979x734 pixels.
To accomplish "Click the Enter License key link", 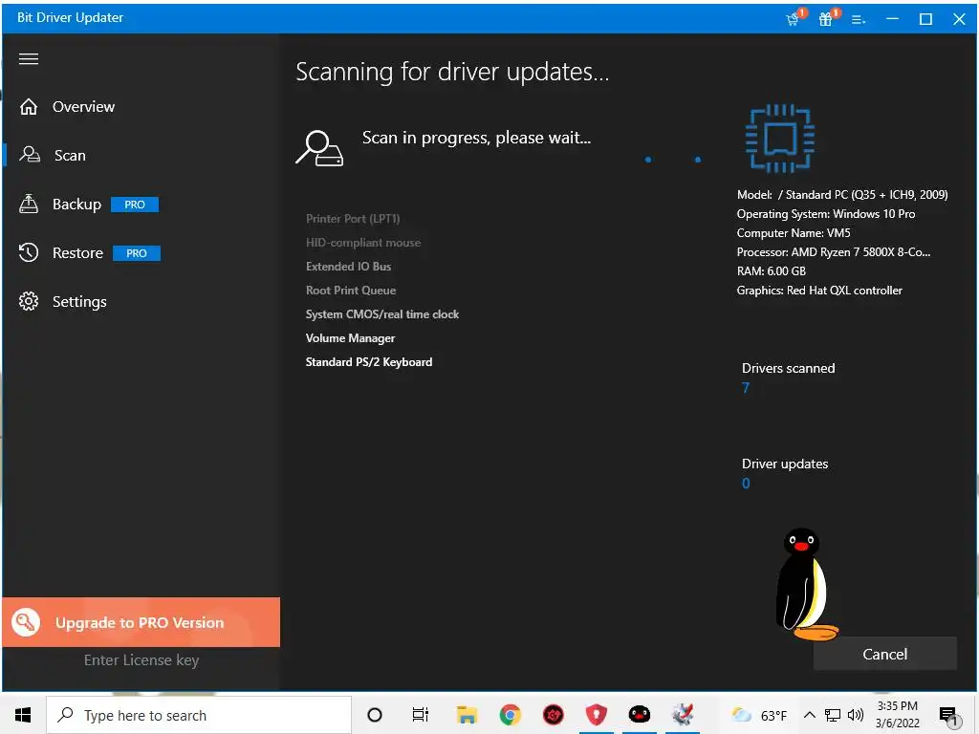I will coord(141,659).
